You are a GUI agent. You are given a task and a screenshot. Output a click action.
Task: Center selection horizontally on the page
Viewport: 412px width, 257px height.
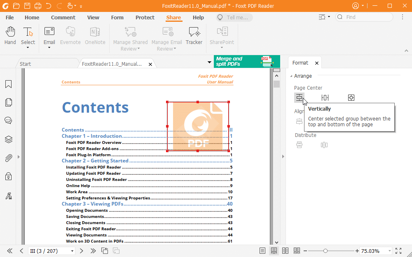[x=325, y=97]
